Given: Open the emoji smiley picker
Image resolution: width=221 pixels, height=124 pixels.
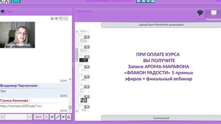Looking at the screenshot, I should [x=2, y=117].
